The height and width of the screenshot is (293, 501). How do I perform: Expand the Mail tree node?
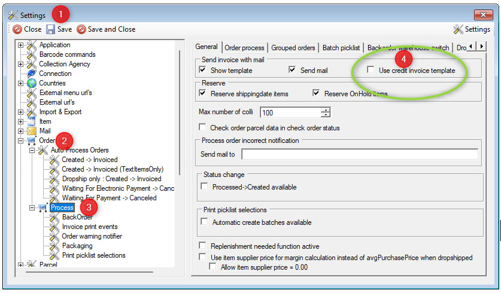pyautogui.click(x=21, y=131)
